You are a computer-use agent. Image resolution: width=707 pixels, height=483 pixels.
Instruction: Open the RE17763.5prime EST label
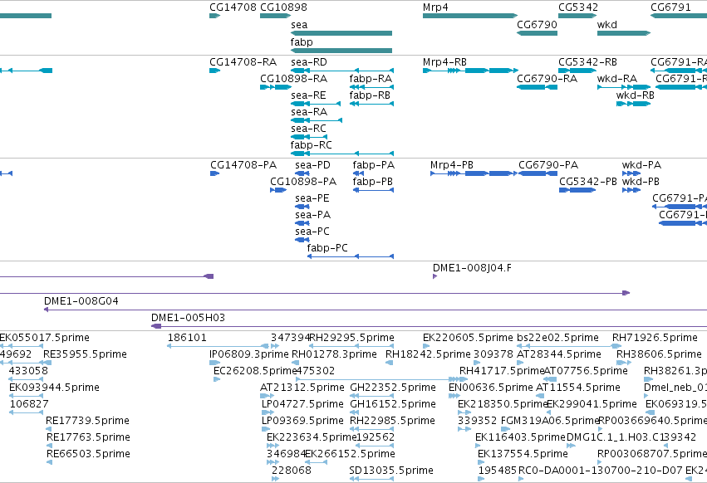click(88, 437)
